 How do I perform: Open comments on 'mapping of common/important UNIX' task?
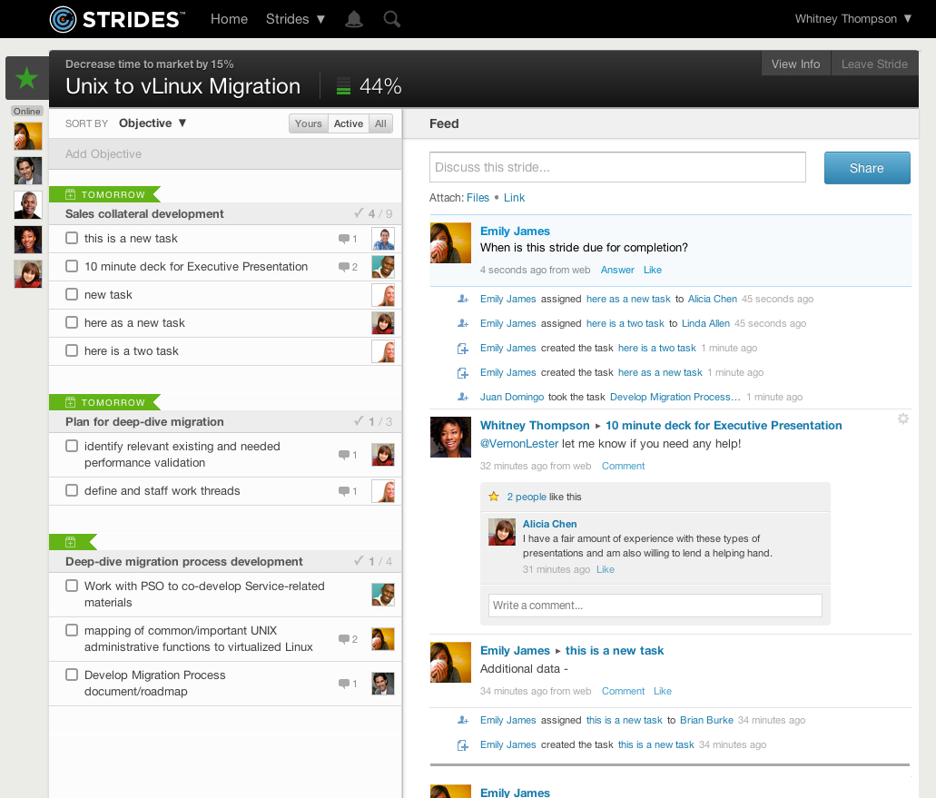(348, 639)
